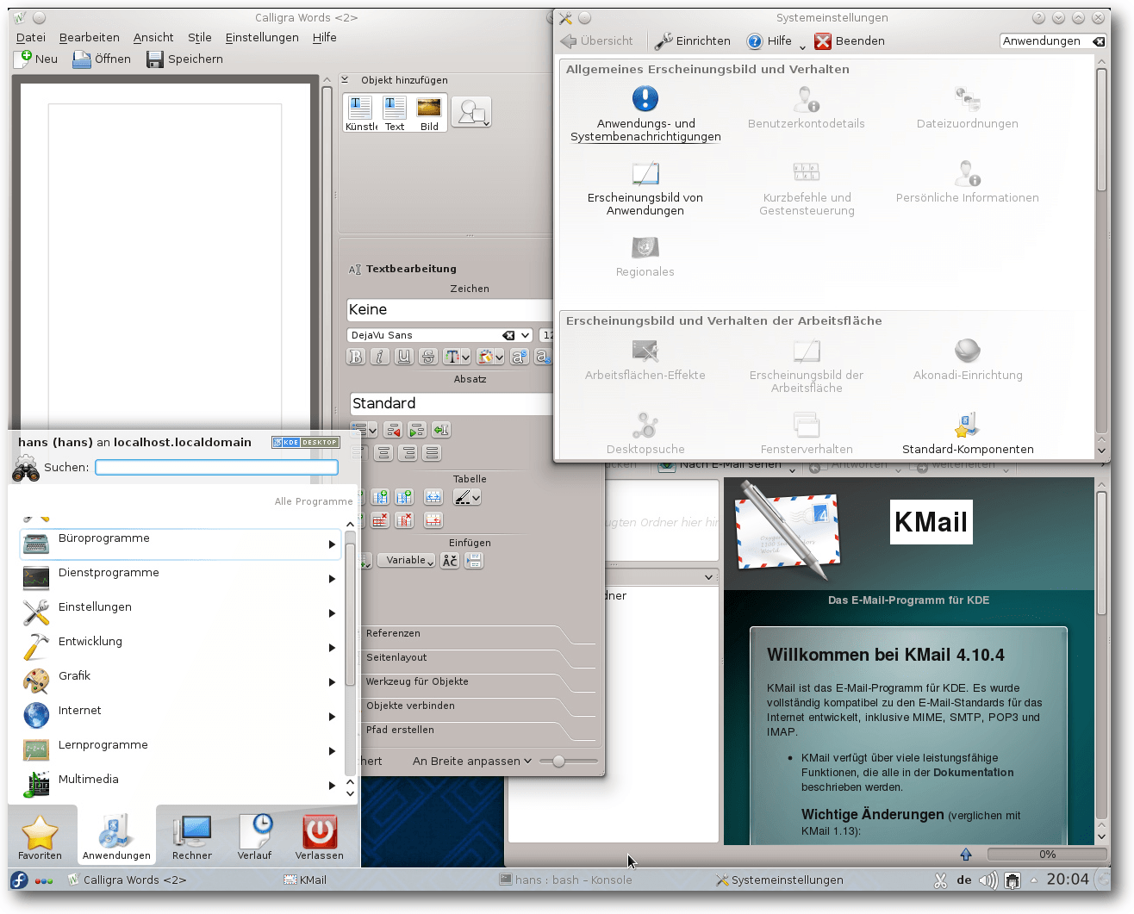Viewport: 1134px width, 914px height.
Task: Open Datei menu in Calligra Words
Action: click(x=31, y=38)
